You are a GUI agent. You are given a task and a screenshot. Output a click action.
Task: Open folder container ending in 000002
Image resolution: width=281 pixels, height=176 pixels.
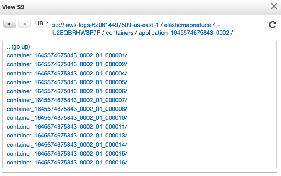pos(67,64)
